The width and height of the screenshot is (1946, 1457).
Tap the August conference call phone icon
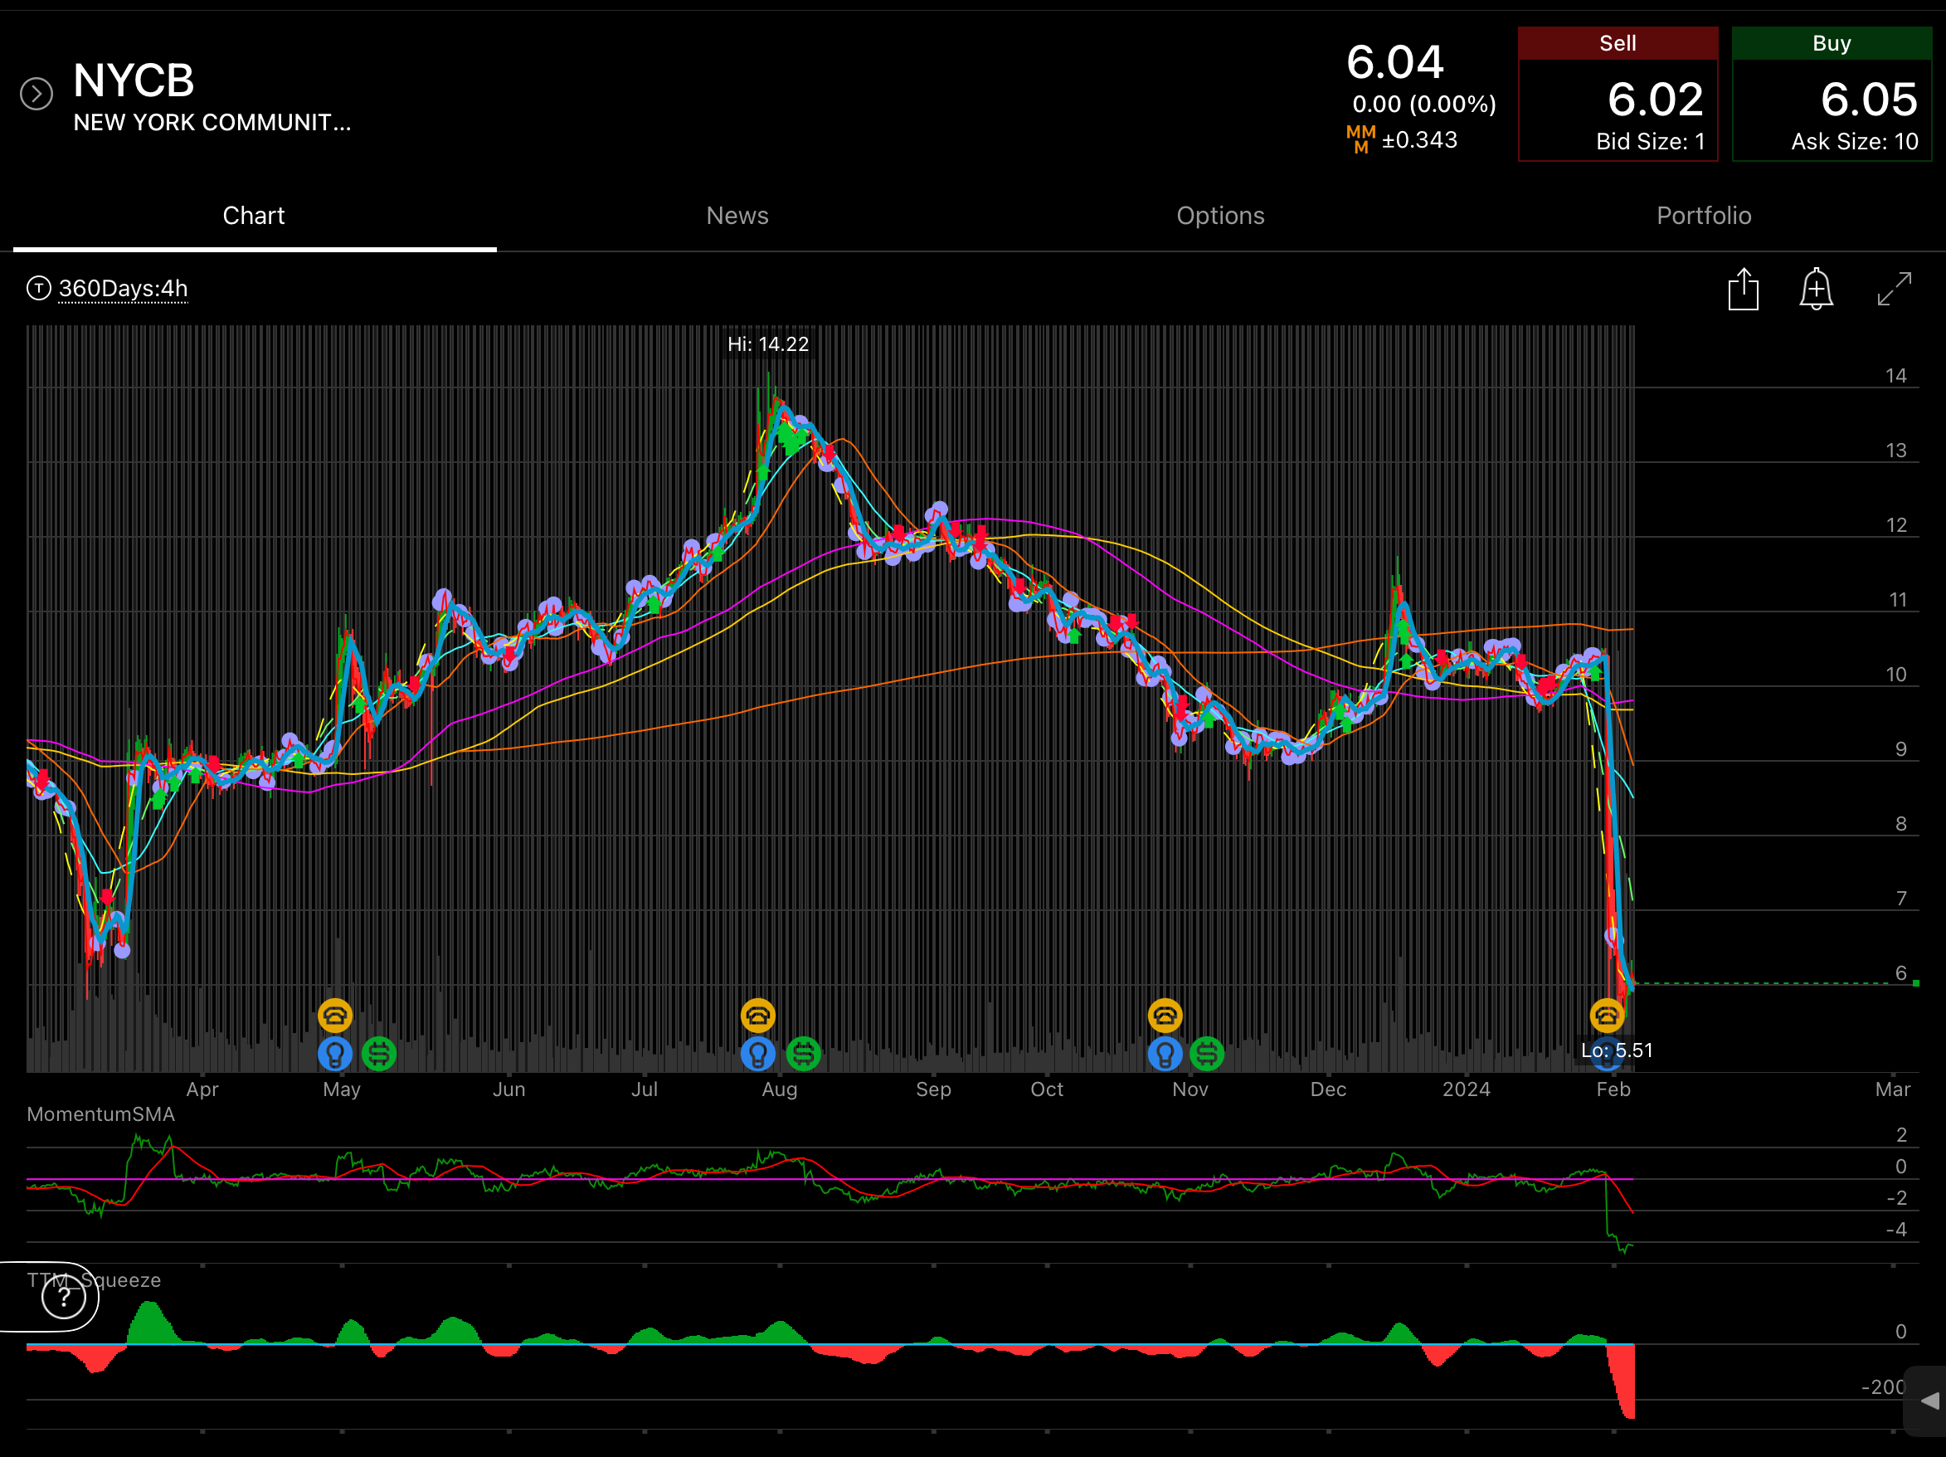tap(758, 1016)
